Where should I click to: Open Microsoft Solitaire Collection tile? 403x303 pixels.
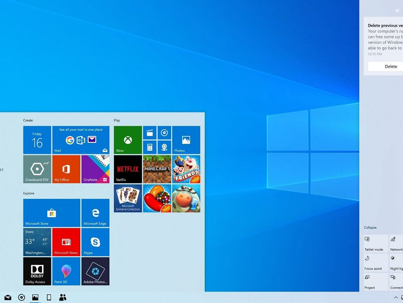coord(128,198)
